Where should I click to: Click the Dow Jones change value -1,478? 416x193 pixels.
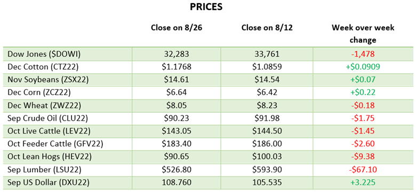click(363, 54)
